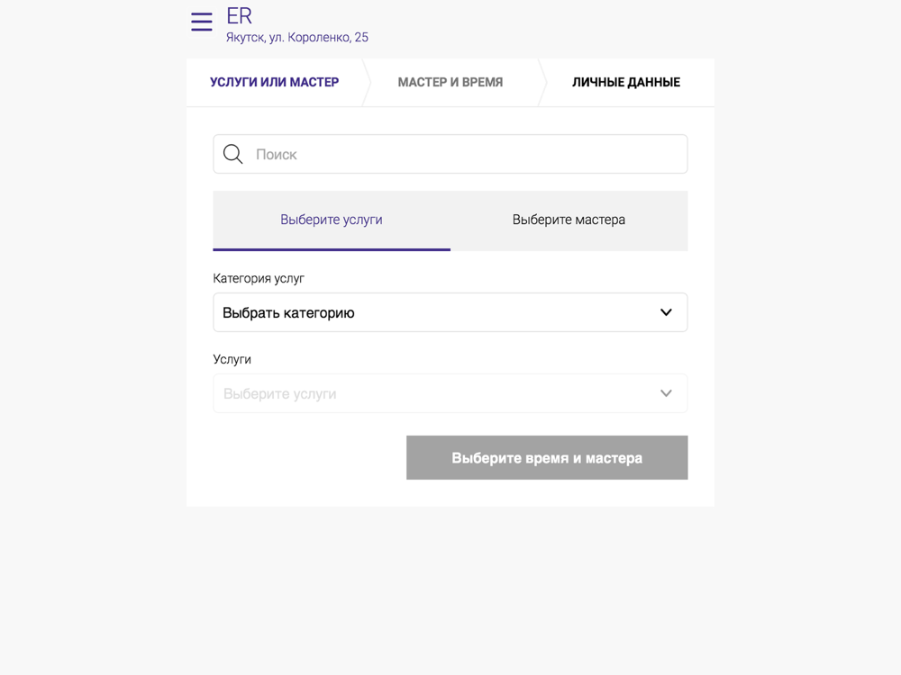
Task: Go to step Мастер и время
Action: 450,82
